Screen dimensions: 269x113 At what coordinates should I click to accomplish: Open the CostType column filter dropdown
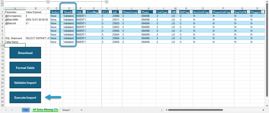coord(169,12)
